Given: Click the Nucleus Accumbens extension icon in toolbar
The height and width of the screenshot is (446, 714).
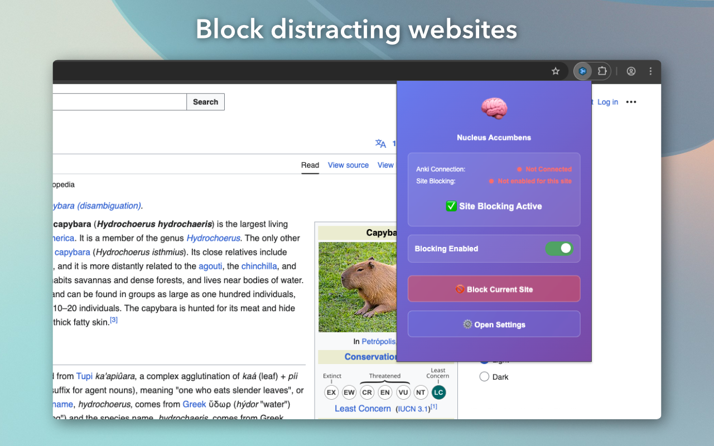Looking at the screenshot, I should click(582, 71).
